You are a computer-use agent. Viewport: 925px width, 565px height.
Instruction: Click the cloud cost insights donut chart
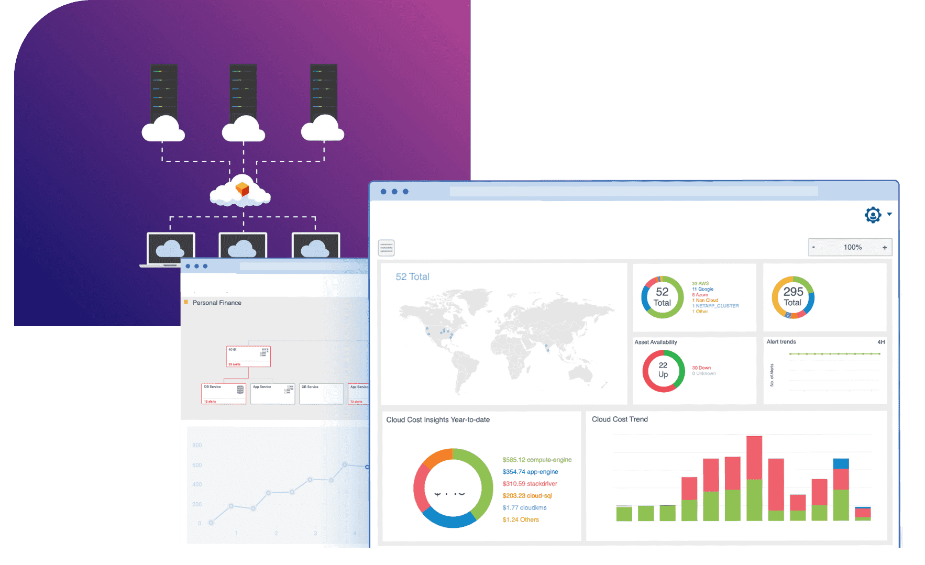pos(453,488)
